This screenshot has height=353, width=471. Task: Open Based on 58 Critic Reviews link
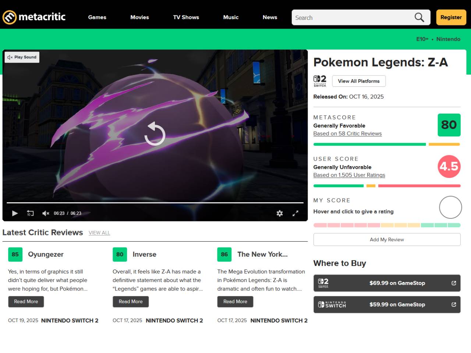point(347,133)
